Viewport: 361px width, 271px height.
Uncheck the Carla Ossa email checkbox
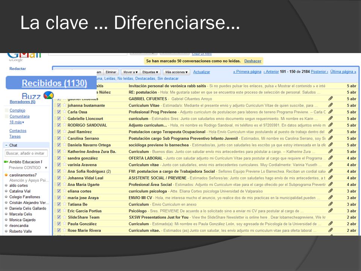pos(59,112)
